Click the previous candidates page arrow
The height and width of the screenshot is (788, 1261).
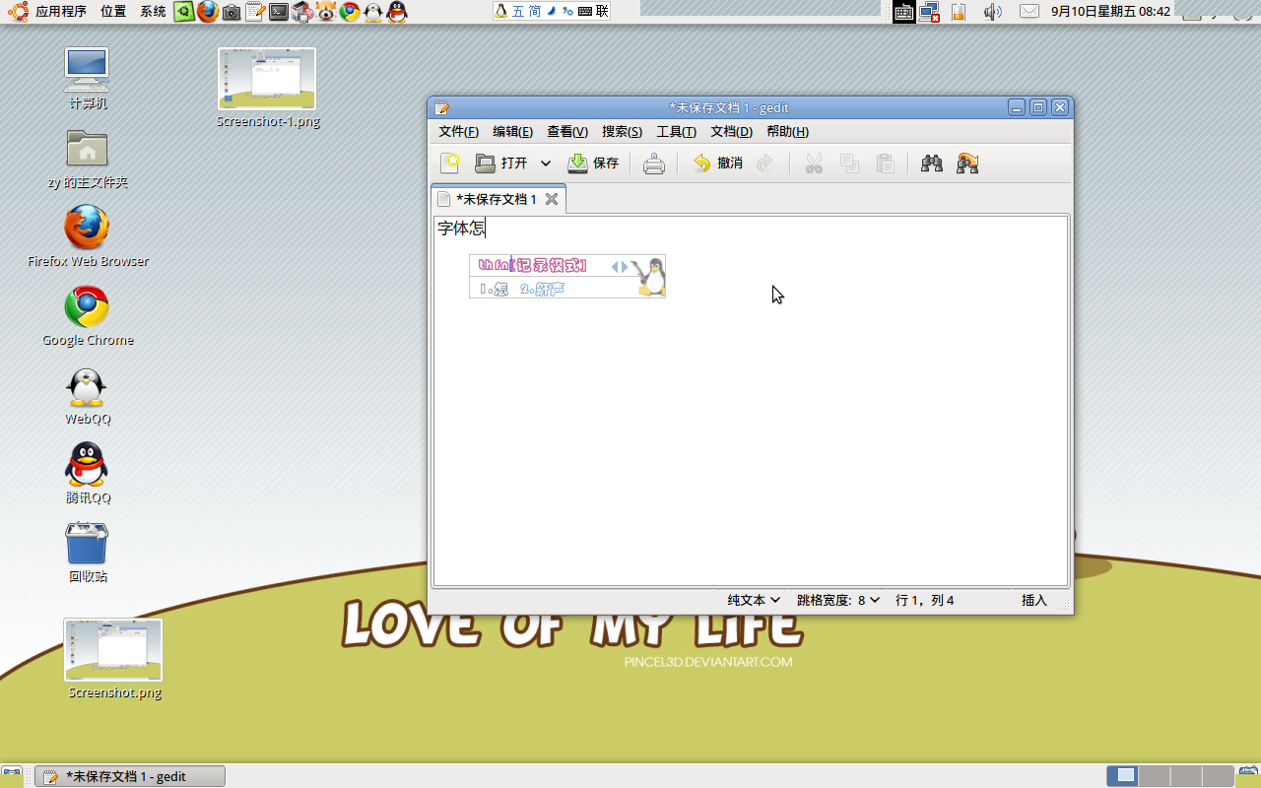[615, 266]
